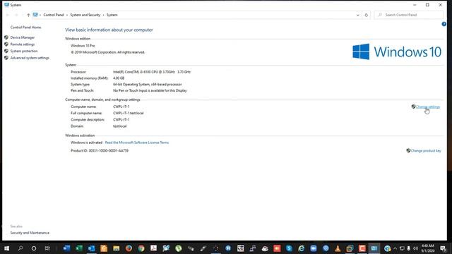Open Device Manager from the sidebar
The width and height of the screenshot is (452, 254).
pyautogui.click(x=22, y=37)
